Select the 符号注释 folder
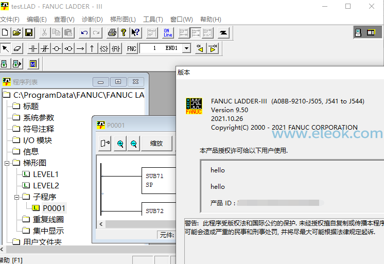This screenshot has height=264, width=384. [x=39, y=129]
